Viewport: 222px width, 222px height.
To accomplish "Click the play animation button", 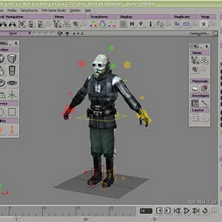I will [x=186, y=211].
